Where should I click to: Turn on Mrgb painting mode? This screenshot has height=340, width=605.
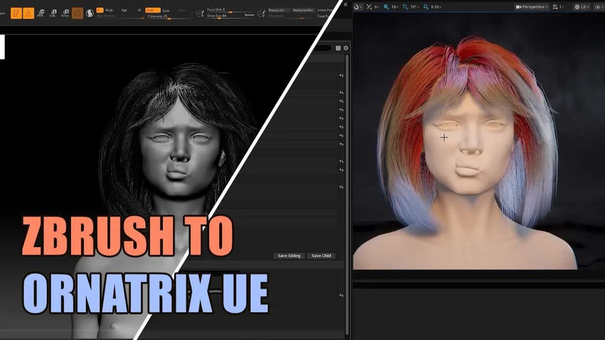coord(109,10)
